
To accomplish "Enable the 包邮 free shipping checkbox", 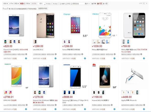I will pos(62,4).
